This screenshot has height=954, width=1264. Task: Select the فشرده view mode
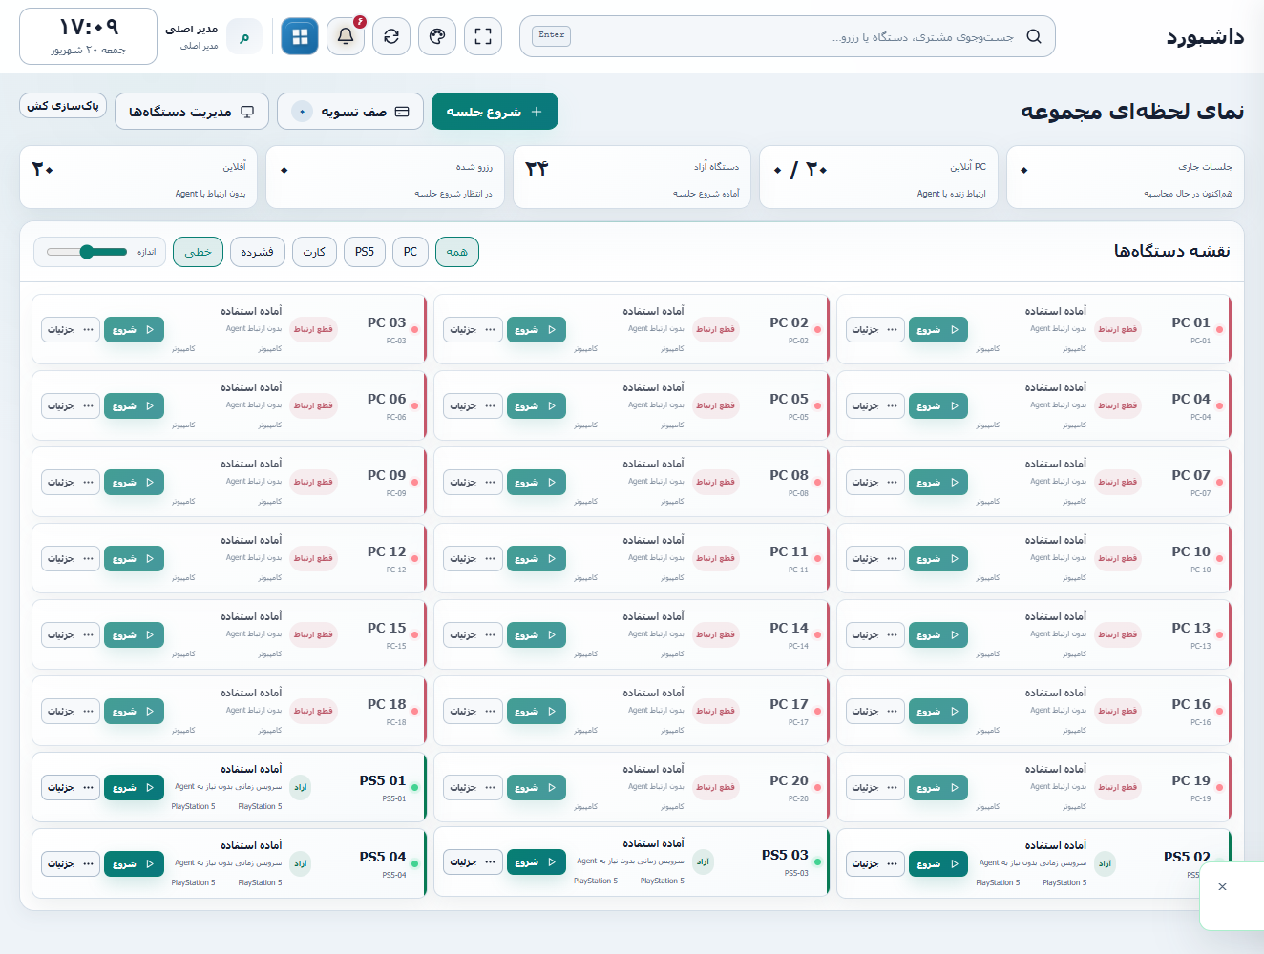pos(257,252)
